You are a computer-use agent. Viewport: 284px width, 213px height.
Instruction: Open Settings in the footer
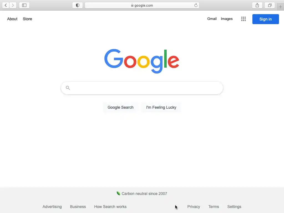click(x=234, y=207)
